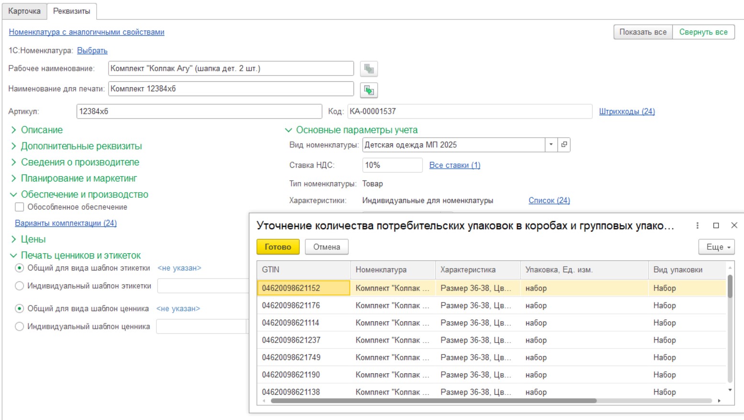
Task: Select Индивидуальный шаблон этикетки radio button
Action: coord(20,286)
